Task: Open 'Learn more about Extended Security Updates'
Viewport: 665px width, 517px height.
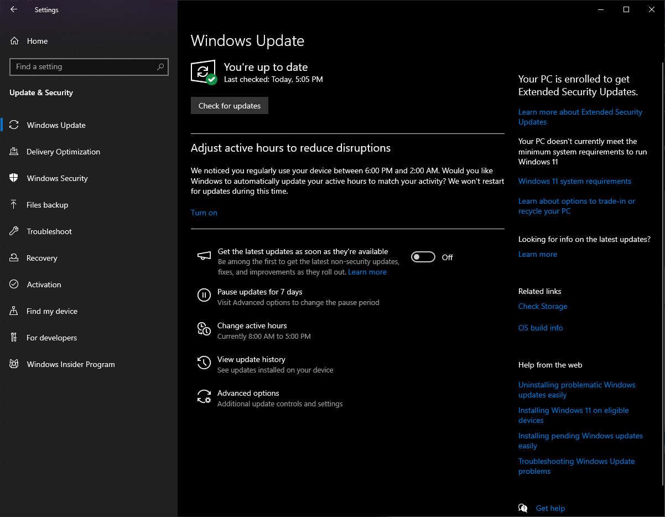Action: (x=580, y=117)
